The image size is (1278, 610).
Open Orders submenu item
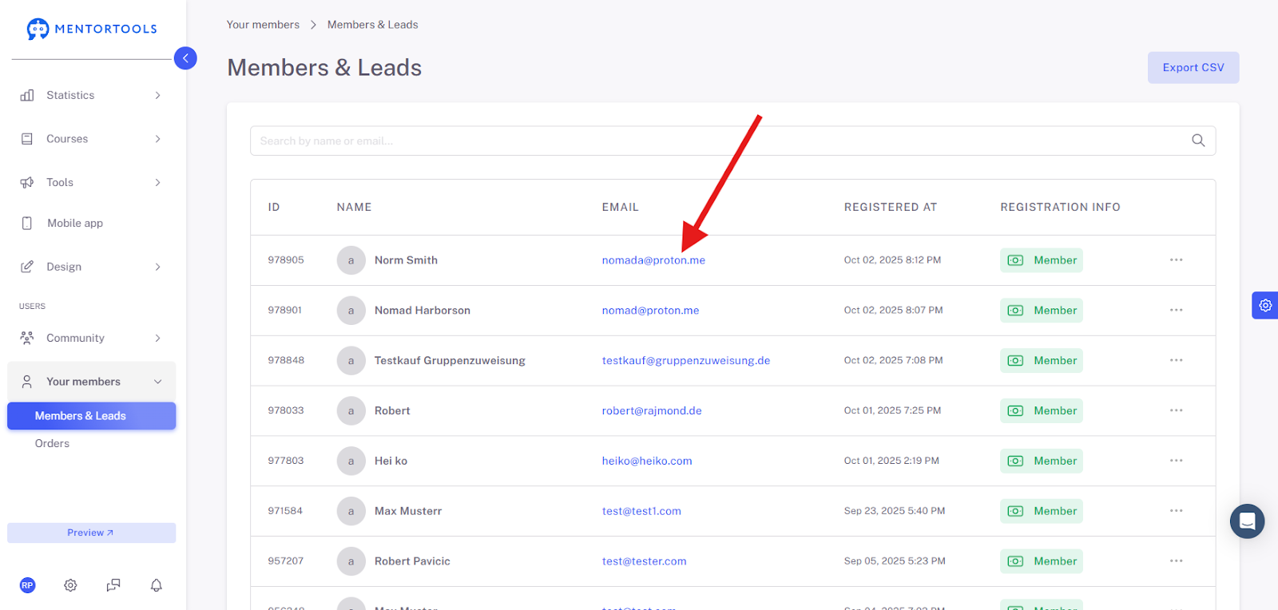click(x=52, y=444)
